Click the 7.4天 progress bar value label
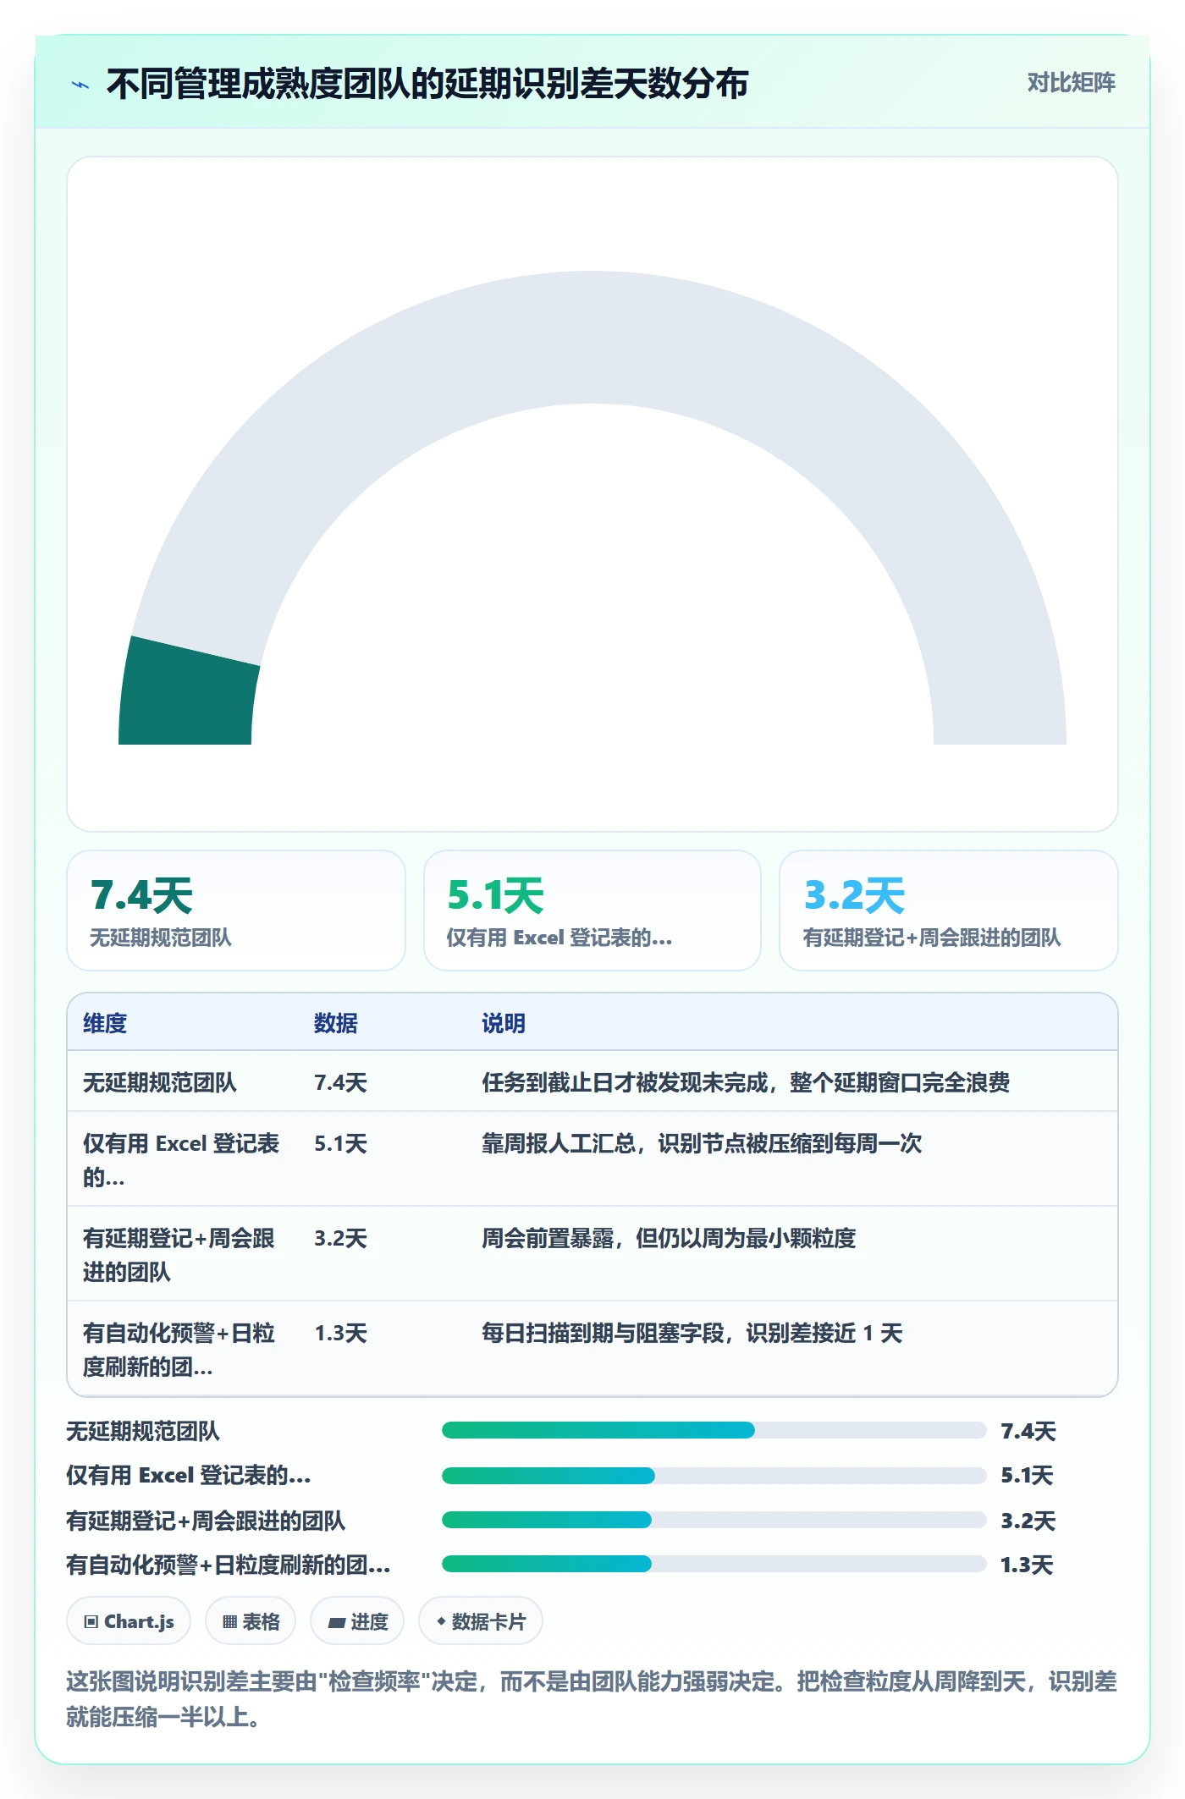 1028,1431
